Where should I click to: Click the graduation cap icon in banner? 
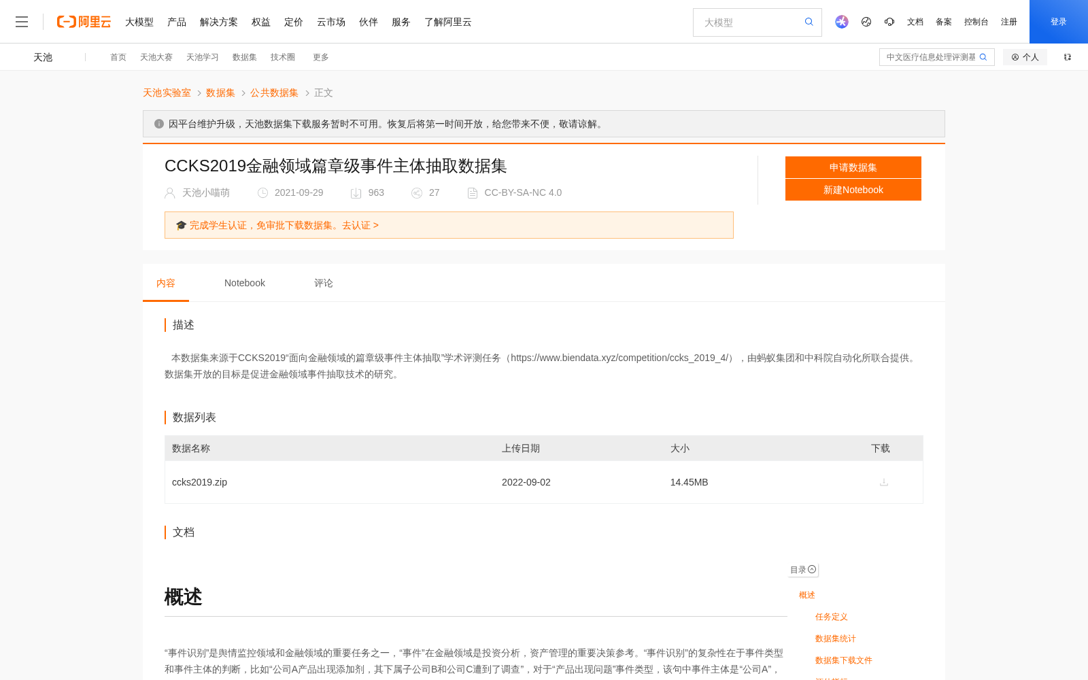pos(181,225)
